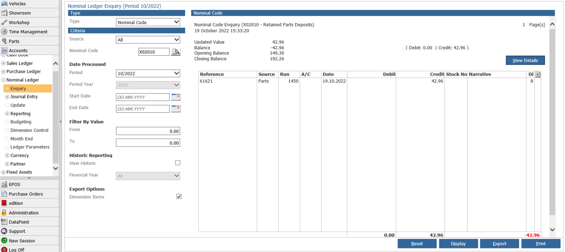Viewport: 565px width, 252px height.
Task: Click the navigation tree scroll down arrow
Action: [x=55, y=168]
